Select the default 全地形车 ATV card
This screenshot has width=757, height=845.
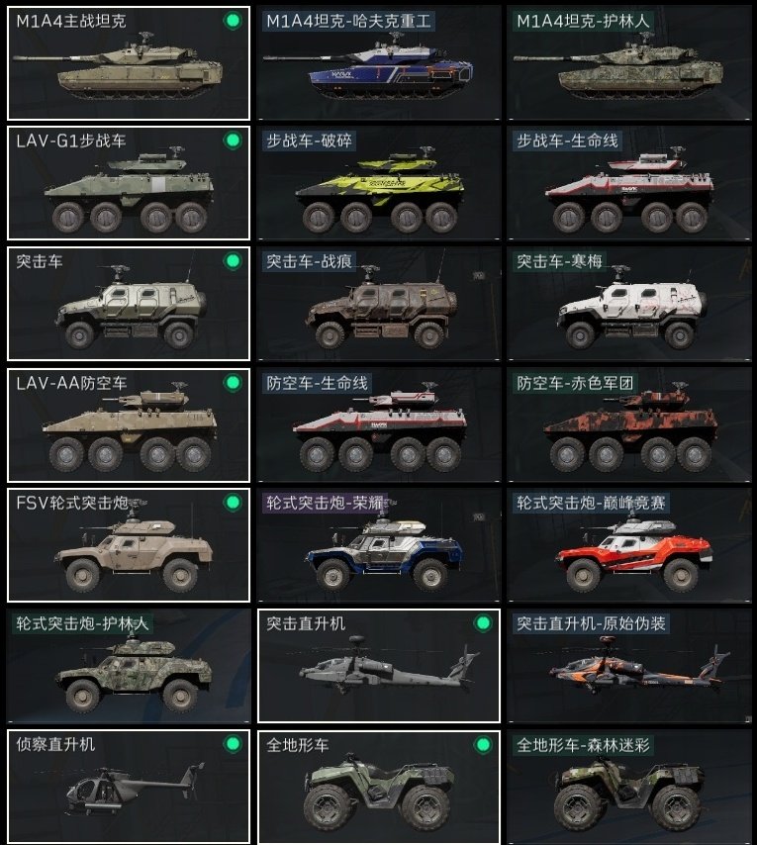(x=379, y=788)
